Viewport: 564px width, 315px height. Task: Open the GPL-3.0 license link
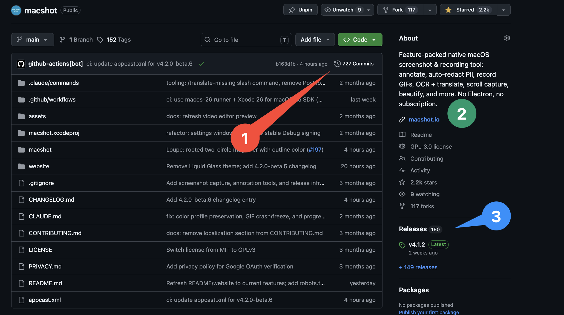tap(431, 147)
